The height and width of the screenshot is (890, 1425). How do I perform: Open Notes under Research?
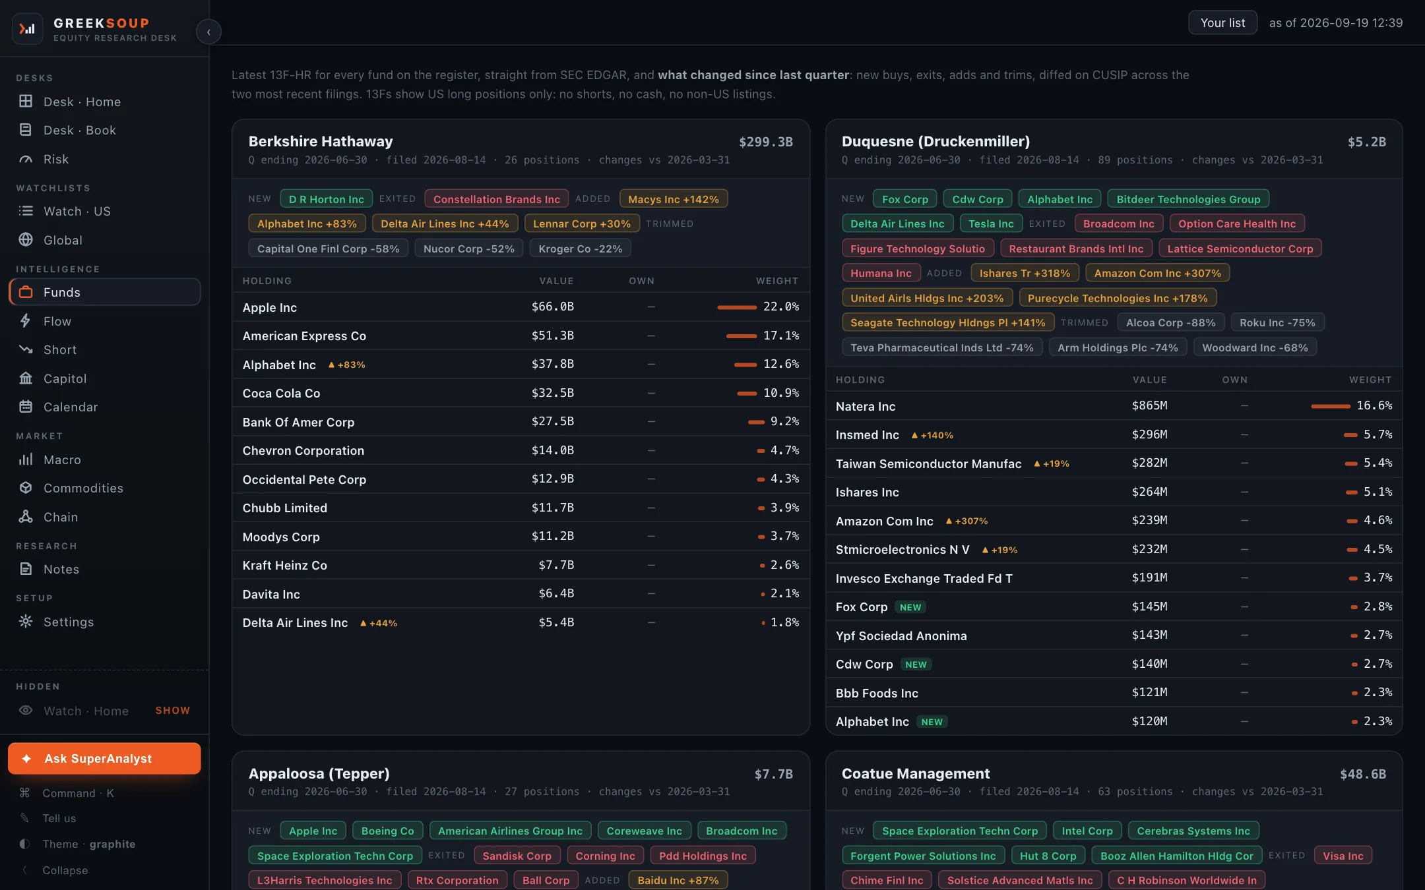point(104,569)
